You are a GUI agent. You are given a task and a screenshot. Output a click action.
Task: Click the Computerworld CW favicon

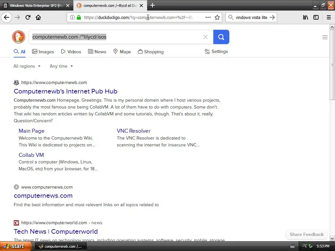(x=16, y=223)
